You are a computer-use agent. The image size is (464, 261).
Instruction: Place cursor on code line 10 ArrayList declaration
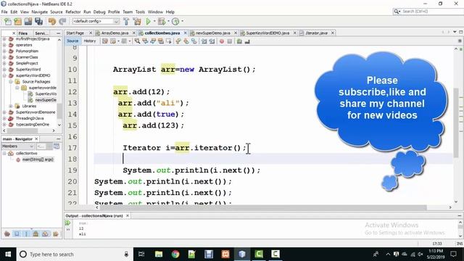tap(184, 70)
